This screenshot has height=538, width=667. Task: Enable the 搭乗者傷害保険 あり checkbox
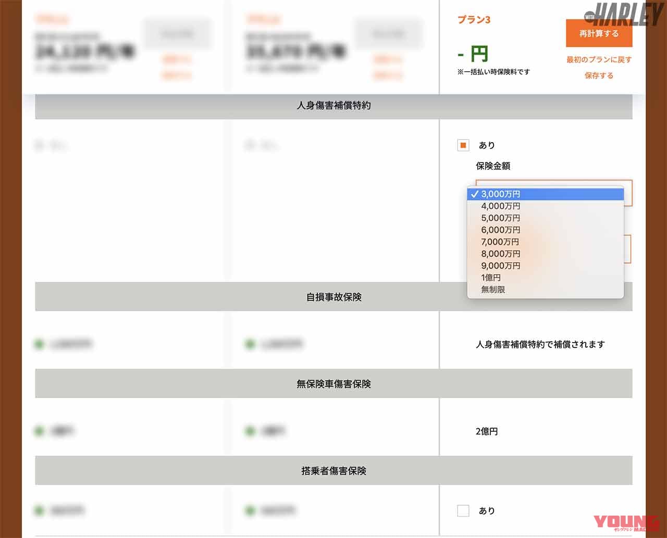463,510
